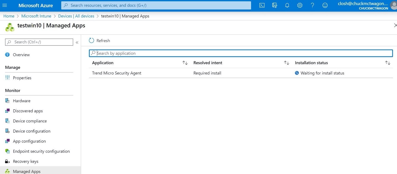Open portal settings gear
This screenshot has width=397, height=174.
tap(300, 5)
